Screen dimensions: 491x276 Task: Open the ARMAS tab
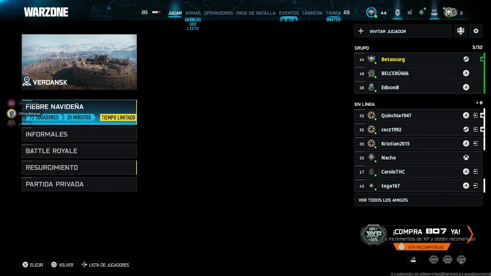point(193,13)
